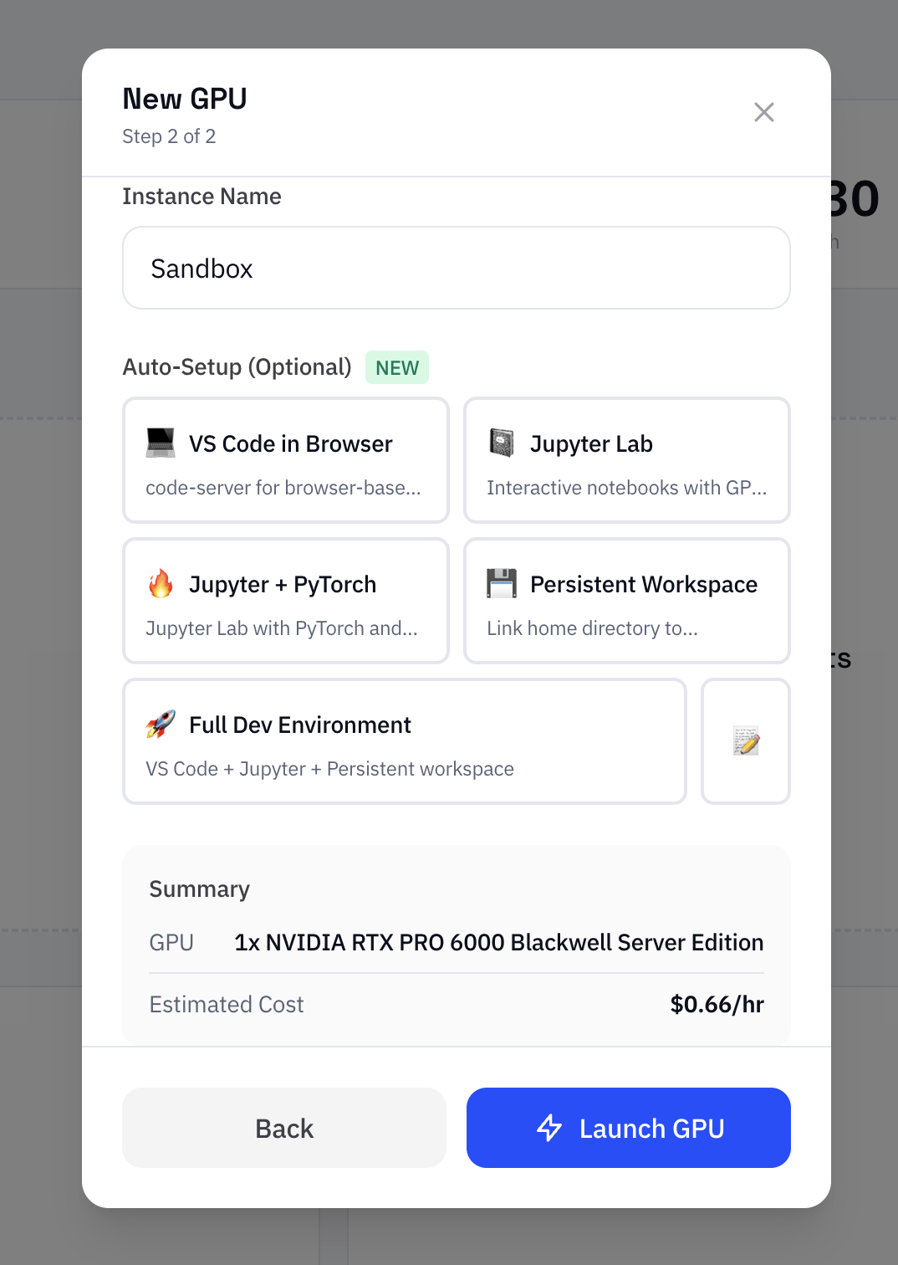Click the laptop icon for VS Code
Image resolution: width=898 pixels, height=1265 pixels.
(x=161, y=443)
